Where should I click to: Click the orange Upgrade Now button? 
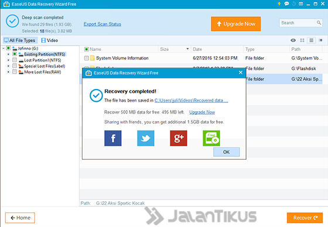235,24
